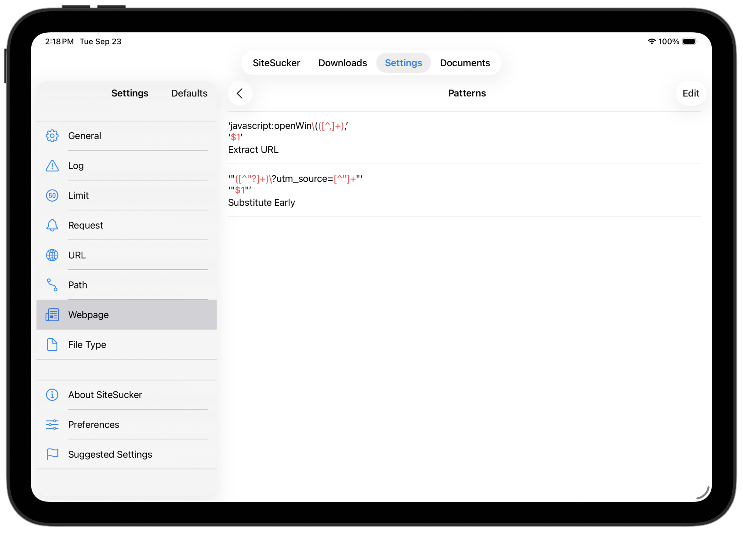The width and height of the screenshot is (743, 535).
Task: Select the Webpage settings row
Action: 127,315
